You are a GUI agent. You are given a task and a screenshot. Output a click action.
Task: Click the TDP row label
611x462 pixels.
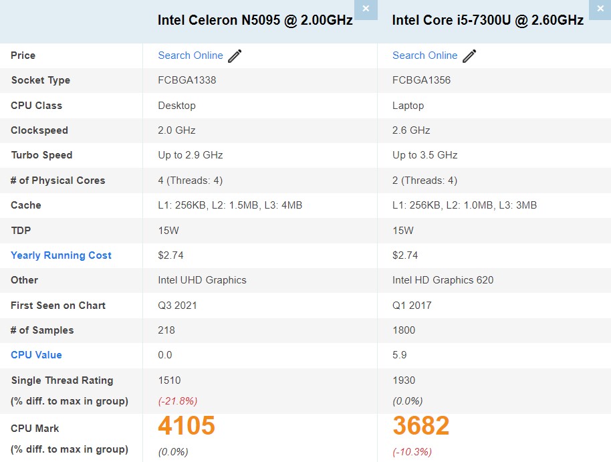(x=21, y=231)
